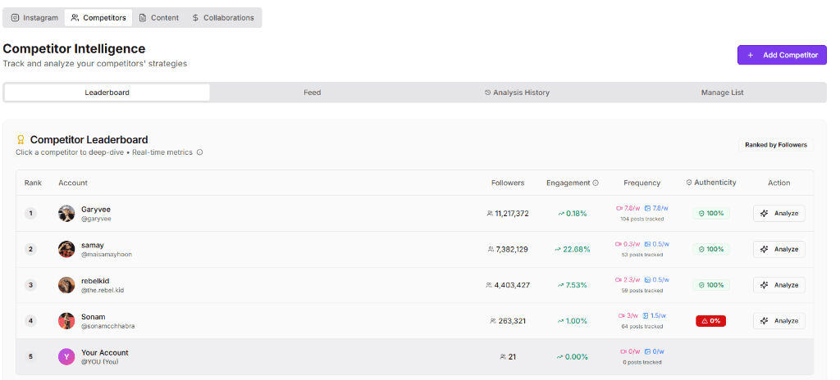Click samay's 100% authenticity badge
Screen dimensions: 840x380
(711, 250)
